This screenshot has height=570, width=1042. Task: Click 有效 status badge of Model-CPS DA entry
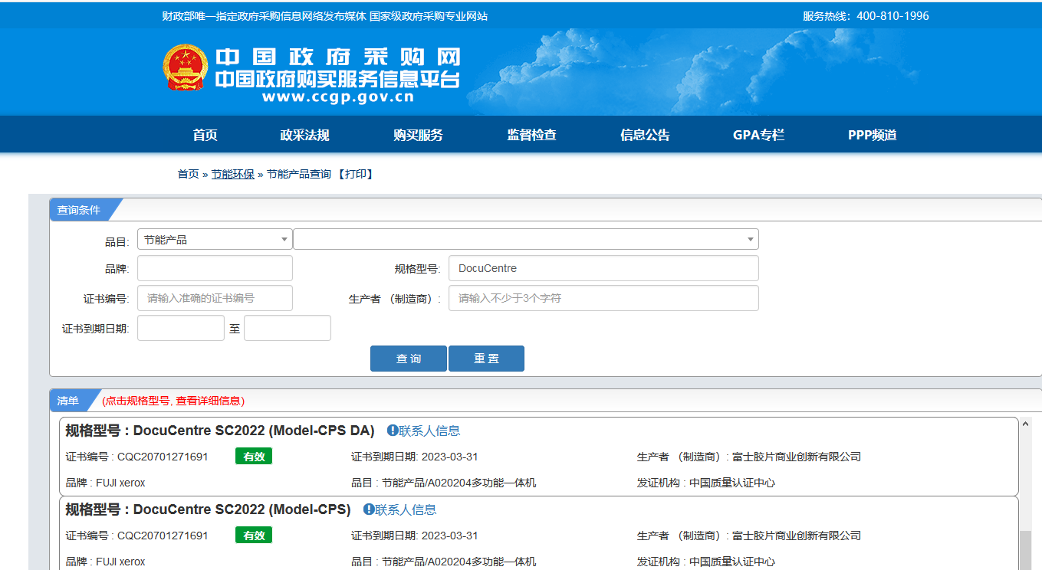(254, 457)
